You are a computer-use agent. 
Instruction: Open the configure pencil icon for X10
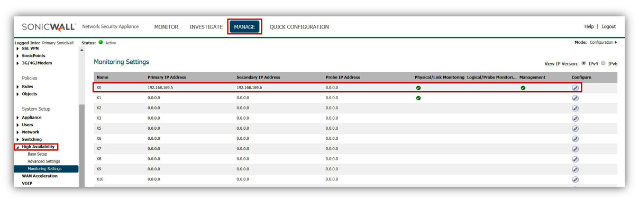tap(575, 179)
